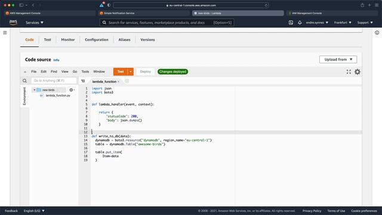Viewport: 382px width, 215px height.
Task: Go back in browser history
Action: [x=33, y=5]
